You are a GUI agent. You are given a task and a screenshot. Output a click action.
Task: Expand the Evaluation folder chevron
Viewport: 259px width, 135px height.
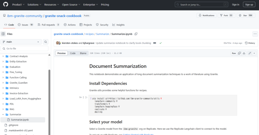(x=3, y=67)
